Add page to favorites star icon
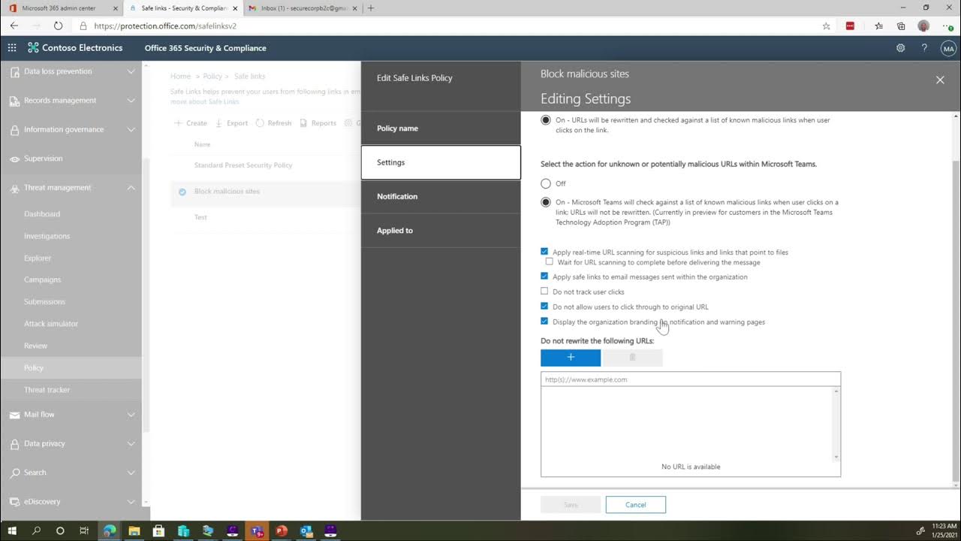The image size is (961, 541). (x=827, y=26)
